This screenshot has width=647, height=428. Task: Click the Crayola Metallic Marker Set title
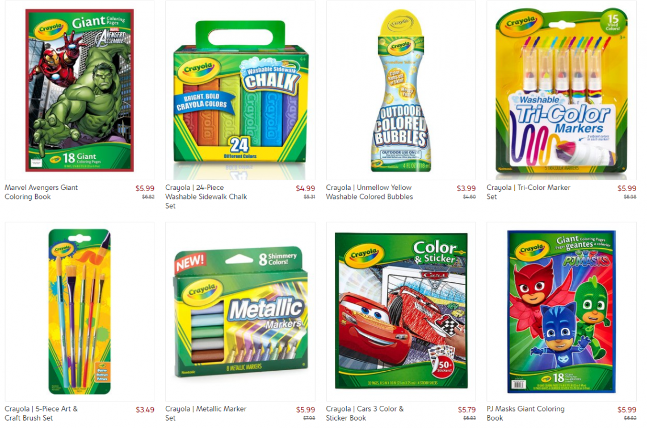pyautogui.click(x=206, y=413)
